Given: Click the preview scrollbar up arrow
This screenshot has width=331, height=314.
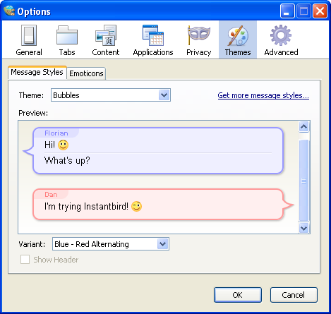Looking at the screenshot, I should (x=304, y=127).
